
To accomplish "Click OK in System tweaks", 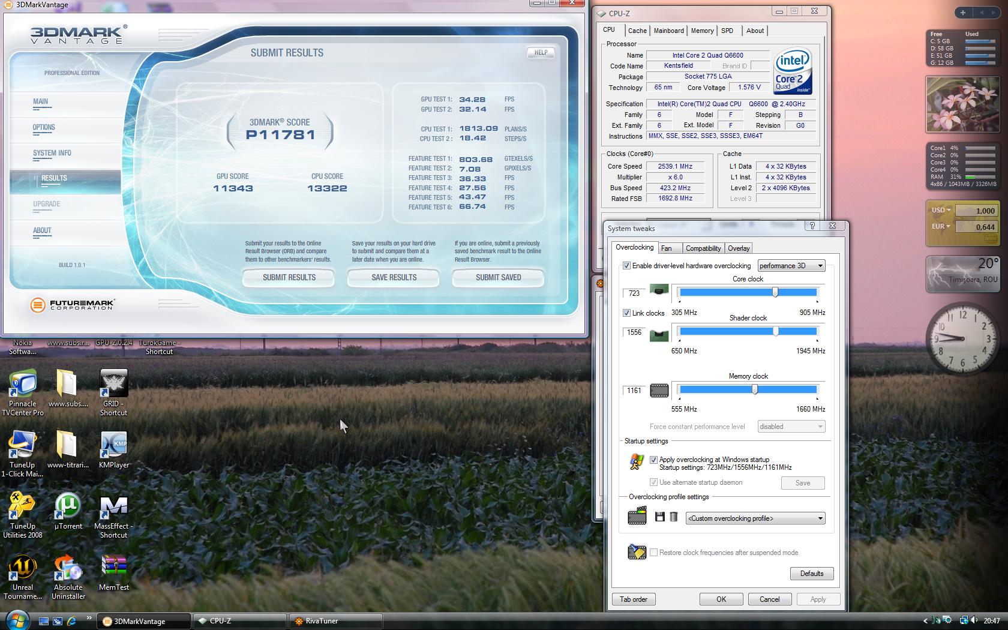I will point(721,599).
